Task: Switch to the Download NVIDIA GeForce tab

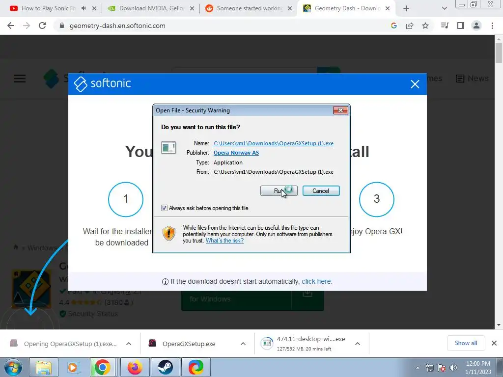Action: pos(151,8)
